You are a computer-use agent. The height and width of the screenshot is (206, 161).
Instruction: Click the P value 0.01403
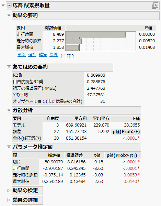(147, 47)
